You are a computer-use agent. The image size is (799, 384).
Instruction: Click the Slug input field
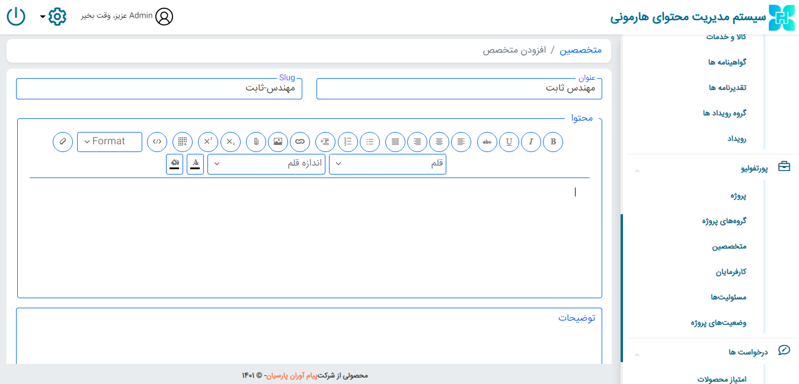click(159, 89)
